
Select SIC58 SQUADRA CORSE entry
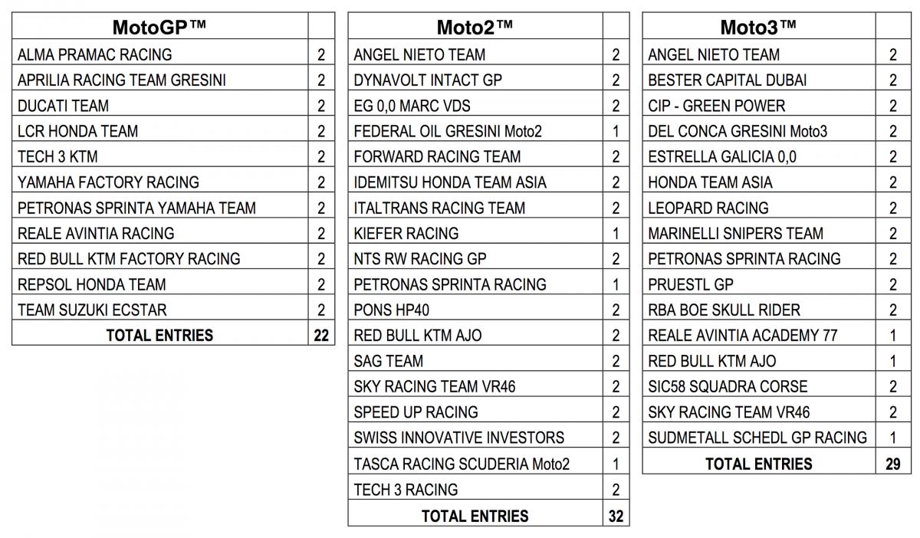tap(728, 386)
